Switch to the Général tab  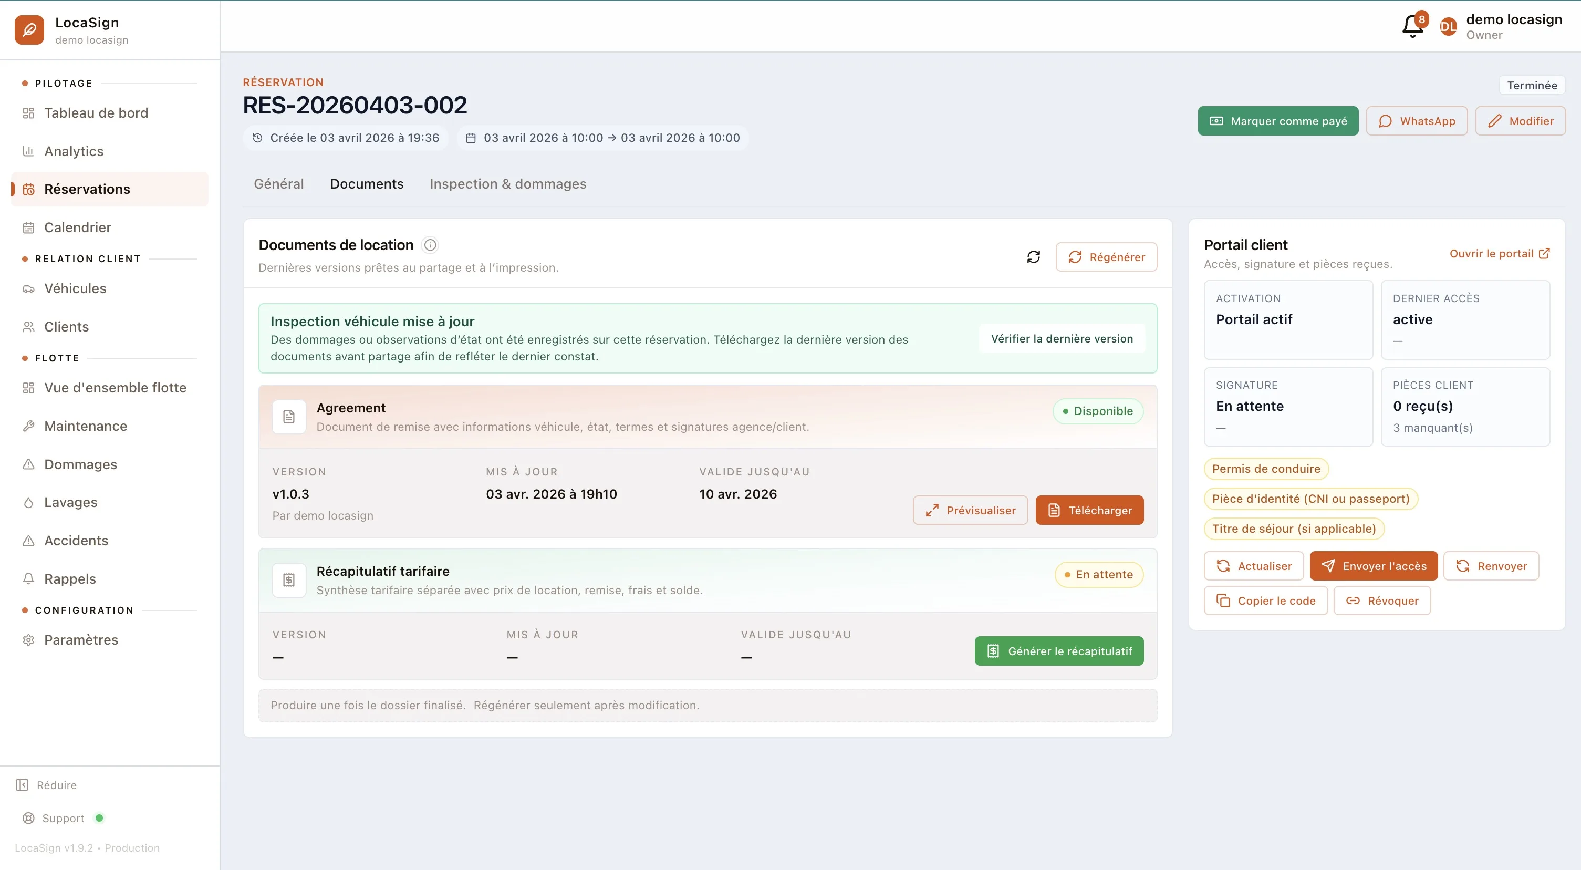pos(278,184)
